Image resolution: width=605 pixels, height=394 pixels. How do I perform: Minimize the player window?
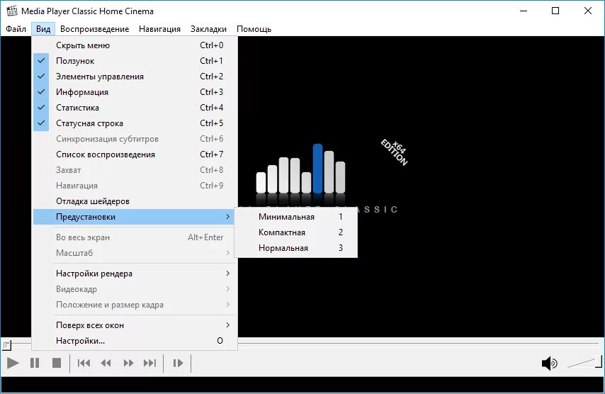pos(524,11)
